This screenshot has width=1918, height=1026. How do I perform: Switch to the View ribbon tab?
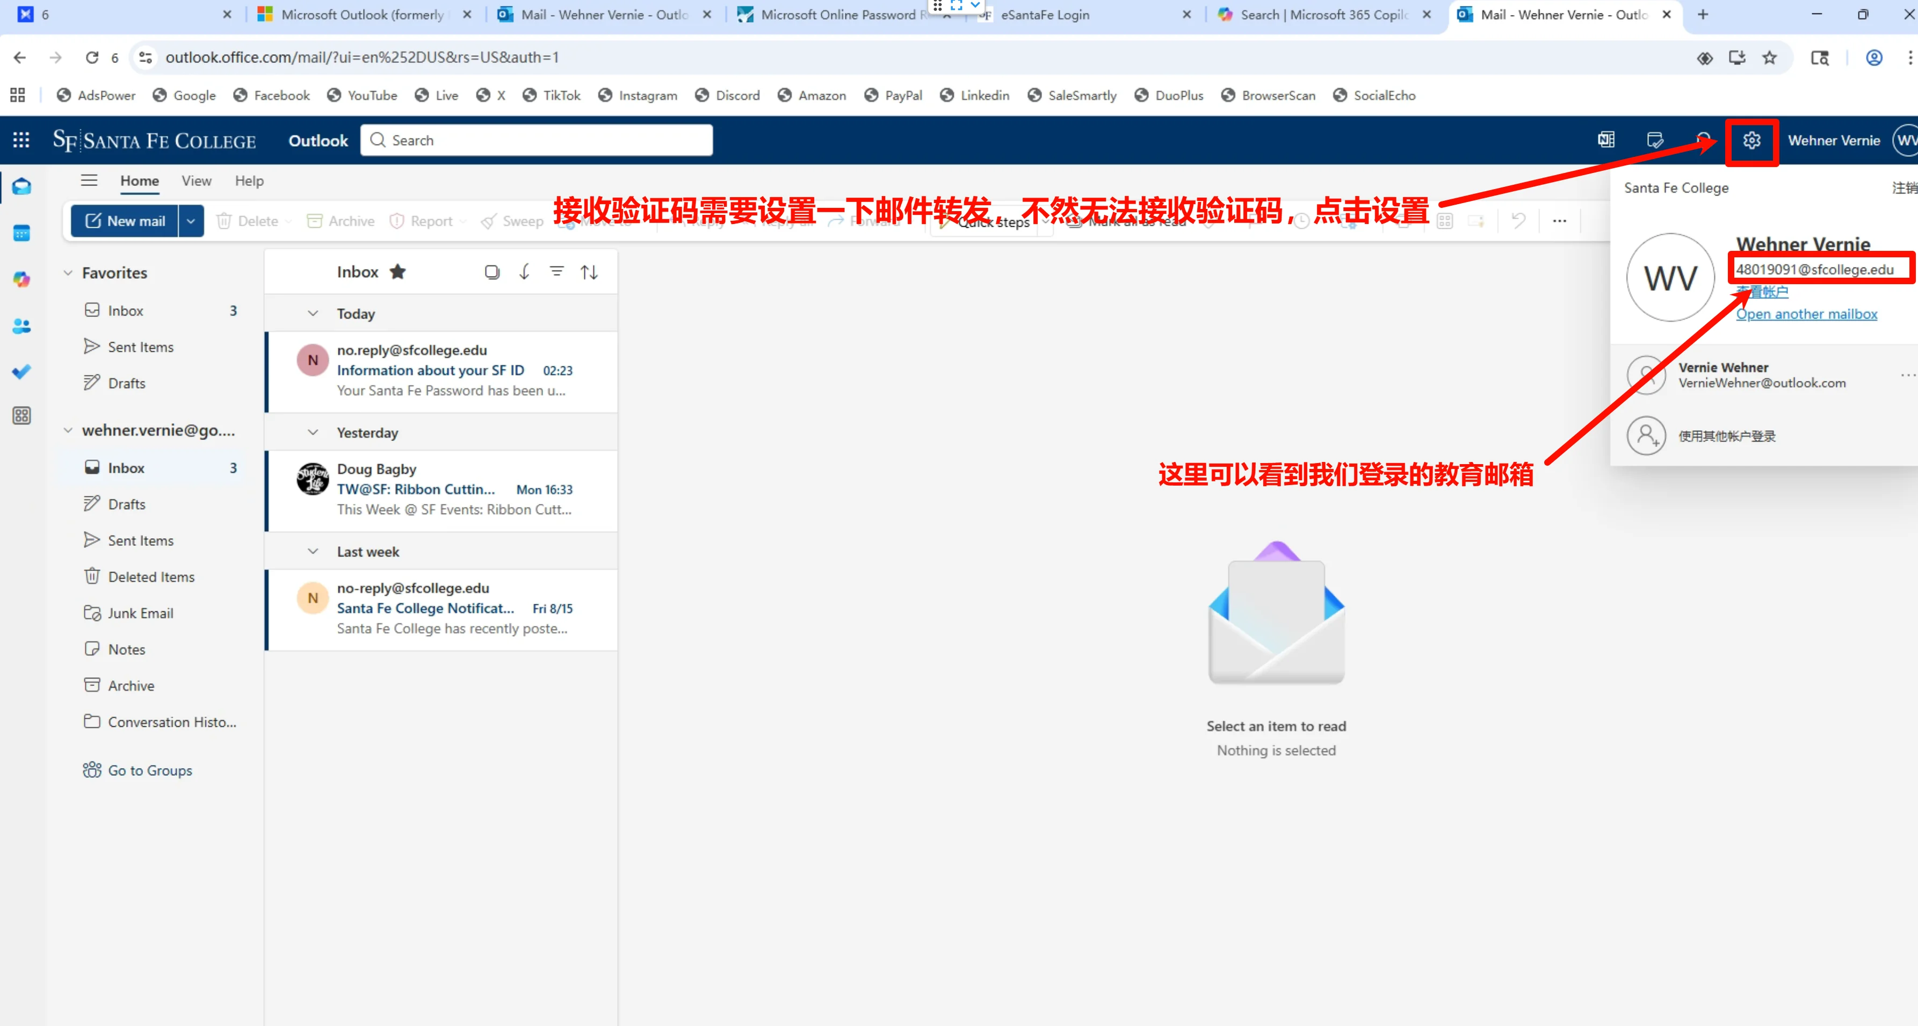pyautogui.click(x=197, y=181)
